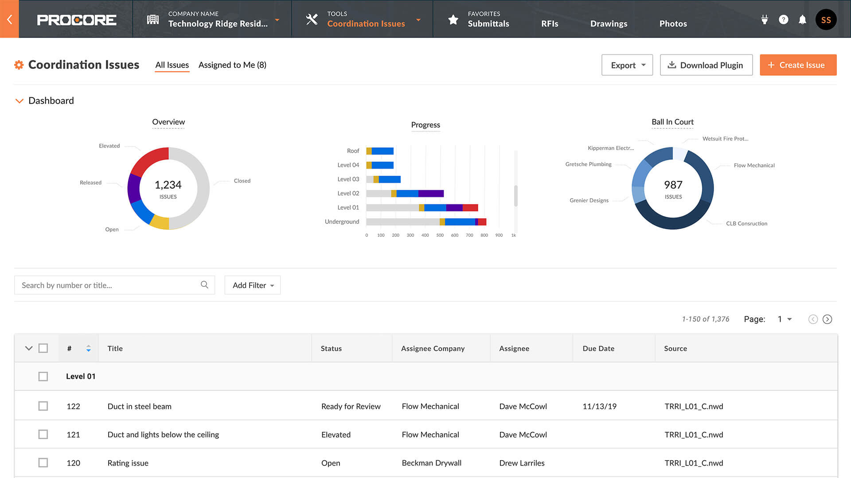
Task: Click the Procore logo icon
Action: 77,19
